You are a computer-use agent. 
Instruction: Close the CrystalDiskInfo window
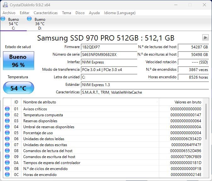[204, 5]
